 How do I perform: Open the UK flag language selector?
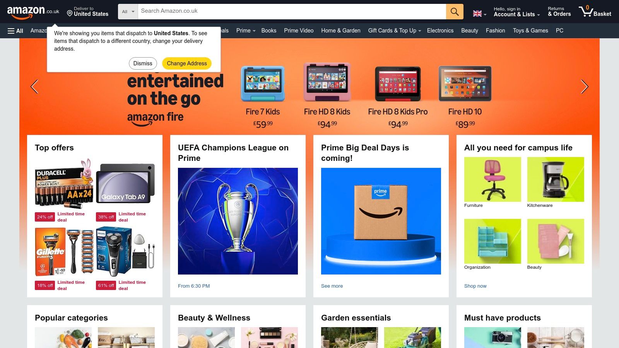point(480,14)
